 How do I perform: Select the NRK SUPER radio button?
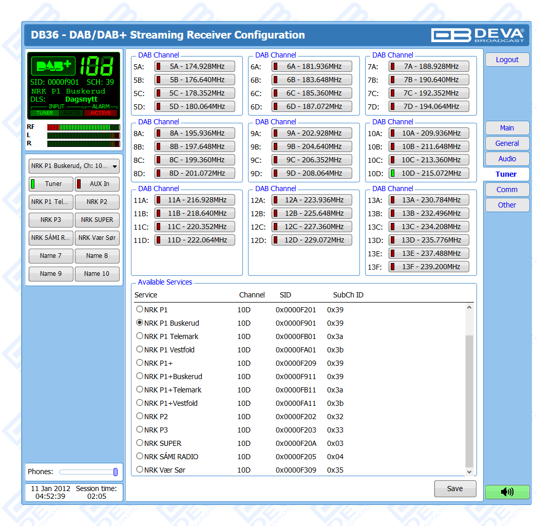coord(139,443)
